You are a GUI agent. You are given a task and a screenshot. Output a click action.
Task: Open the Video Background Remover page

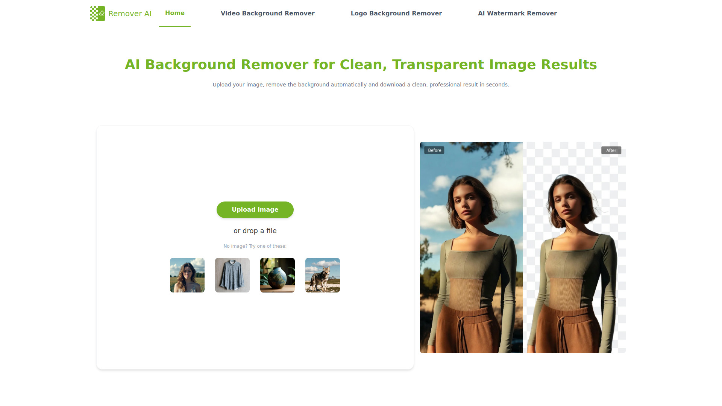pos(267,13)
